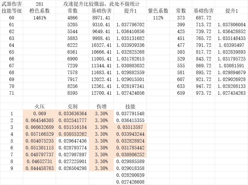Click highlighted cell 0.030806252
The width and height of the screenshot is (248, 185).
tap(130, 154)
